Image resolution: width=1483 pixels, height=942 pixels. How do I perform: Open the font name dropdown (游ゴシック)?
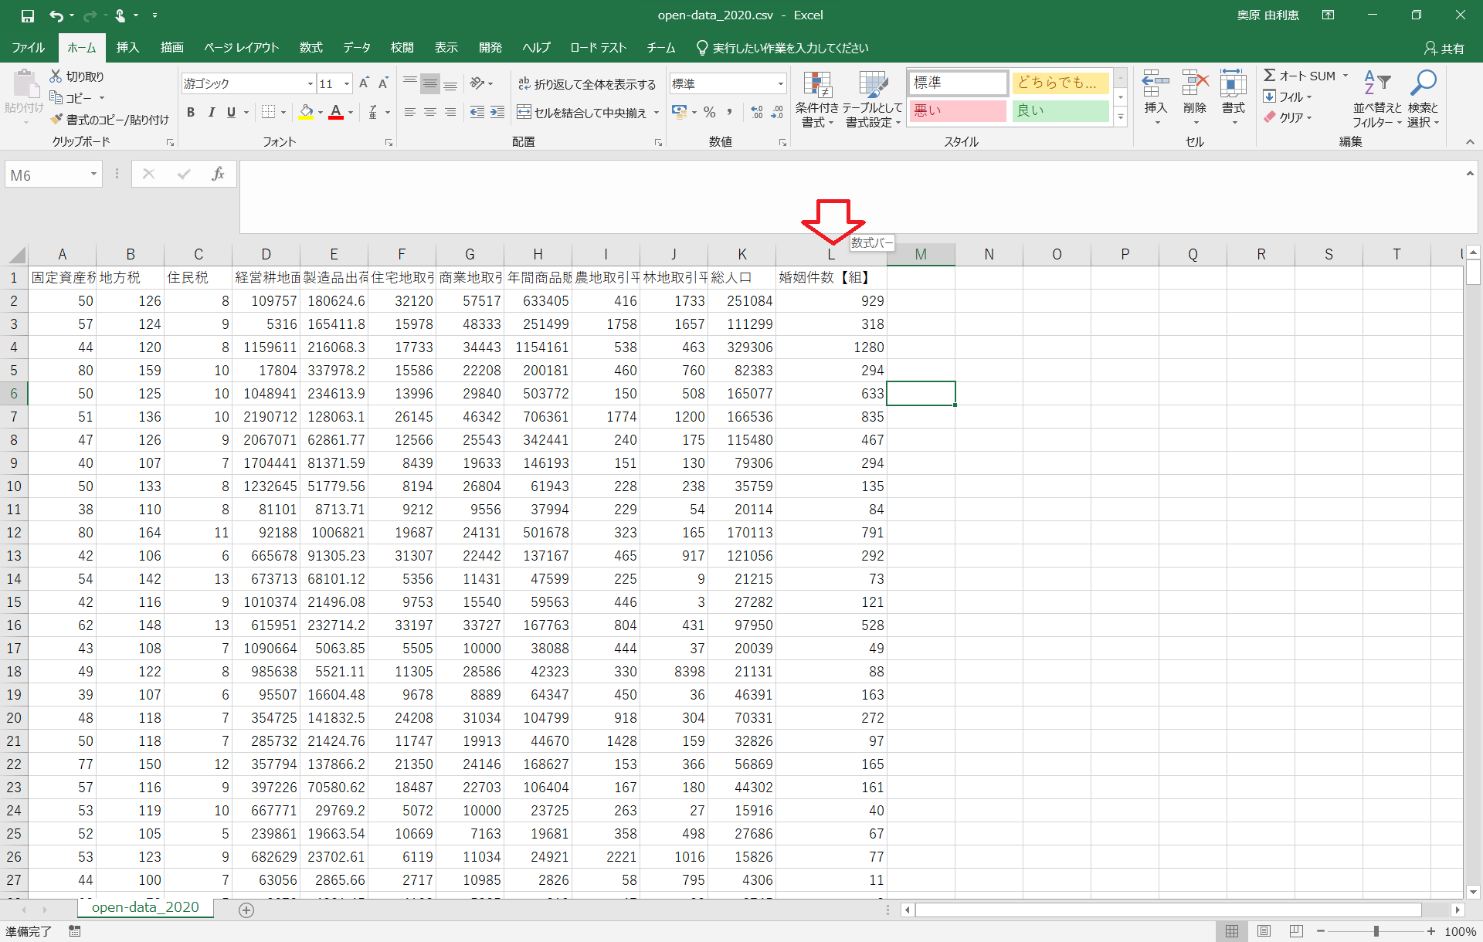click(311, 83)
